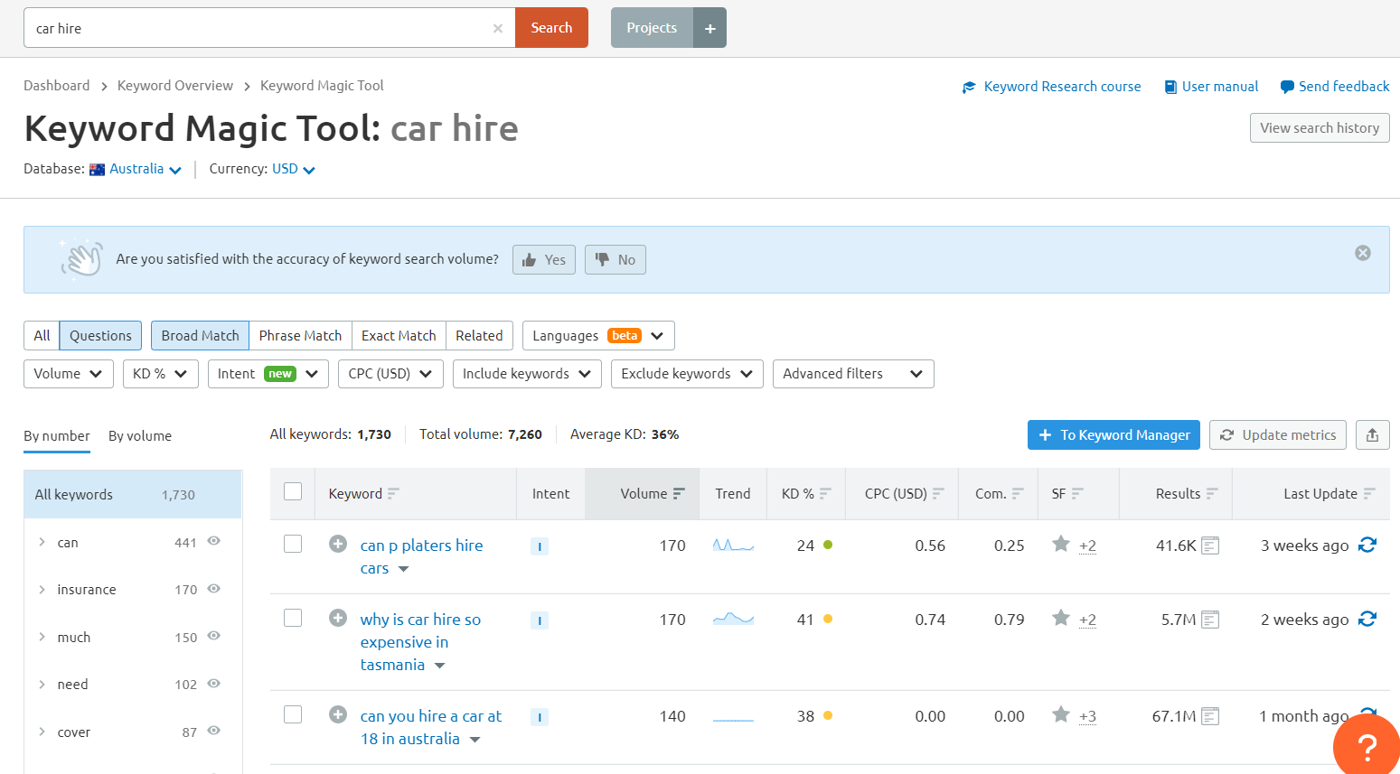
Task: Refresh metrics for 'can p platers hire cars' row
Action: click(1367, 545)
